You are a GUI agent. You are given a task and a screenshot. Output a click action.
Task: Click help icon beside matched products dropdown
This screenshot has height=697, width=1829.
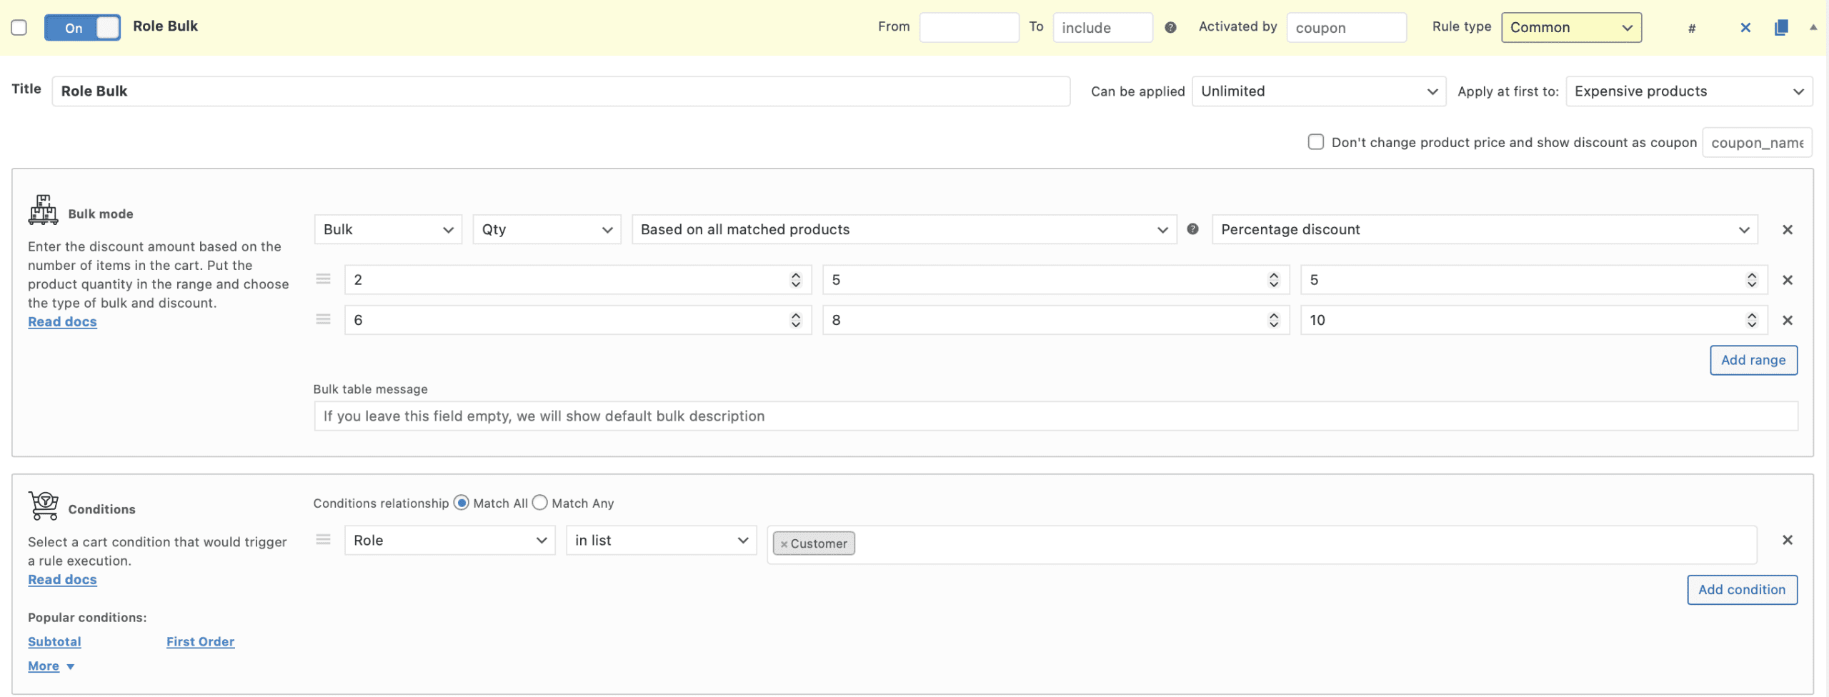tap(1192, 229)
